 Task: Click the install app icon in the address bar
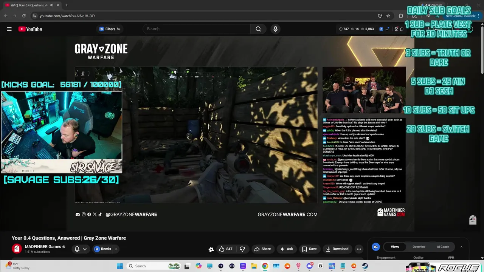(380, 16)
